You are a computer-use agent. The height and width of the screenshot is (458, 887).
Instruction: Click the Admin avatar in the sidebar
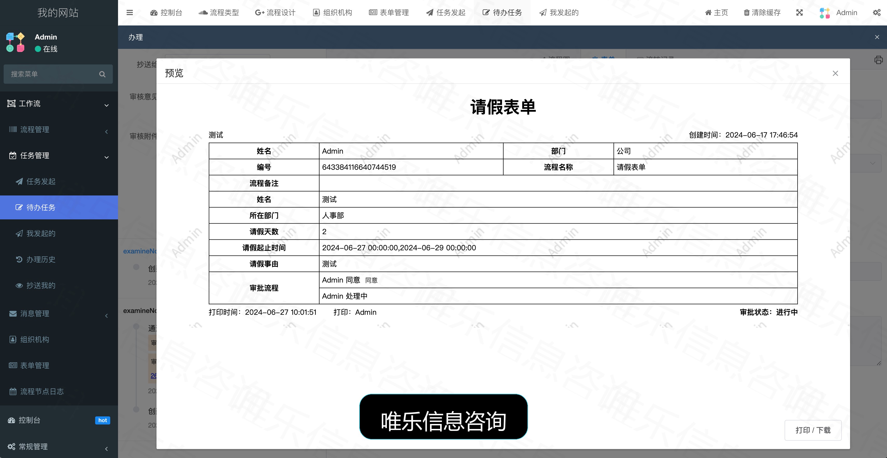point(16,42)
